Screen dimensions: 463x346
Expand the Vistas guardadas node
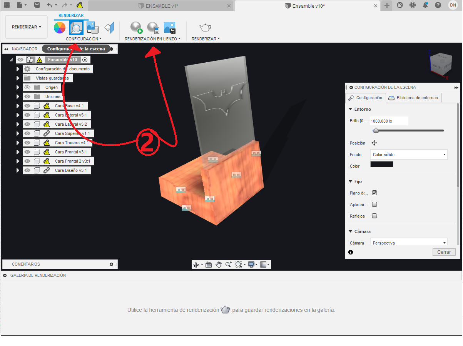click(17, 78)
